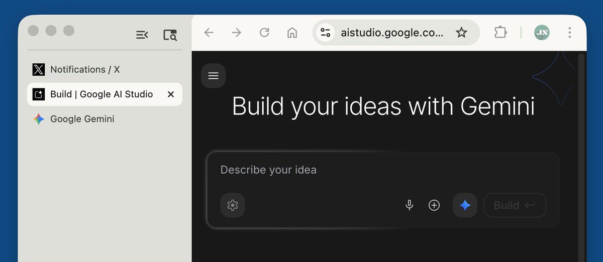The height and width of the screenshot is (262, 603).
Task: Open the AI Studio hamburger menu
Action: point(213,76)
